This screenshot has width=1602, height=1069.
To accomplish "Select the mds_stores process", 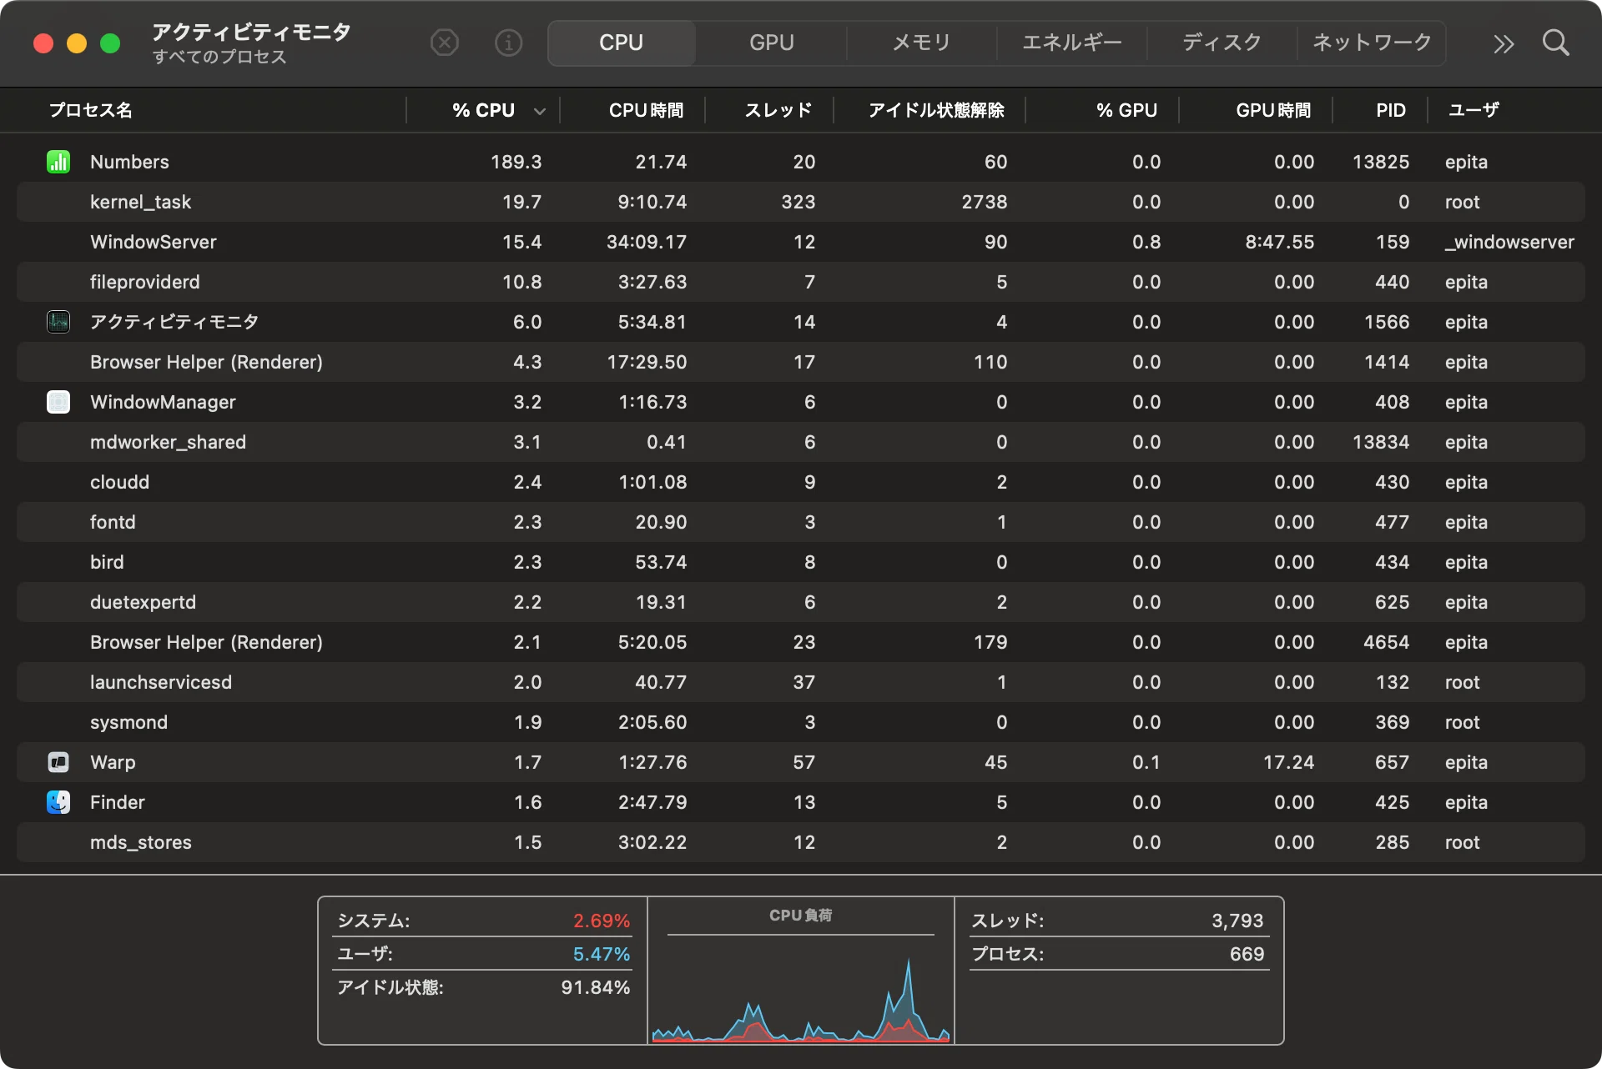I will (x=801, y=842).
